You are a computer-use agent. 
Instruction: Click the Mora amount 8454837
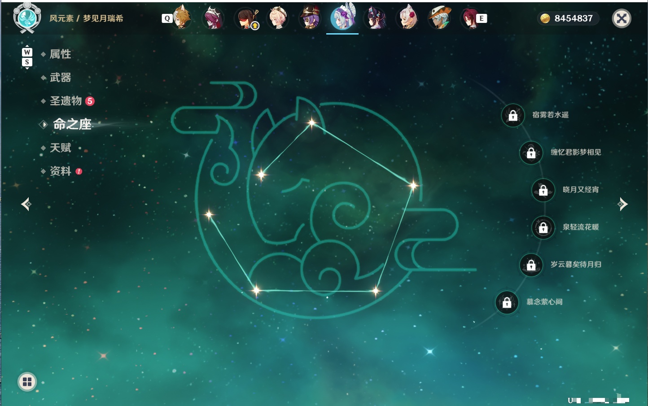[x=574, y=18]
